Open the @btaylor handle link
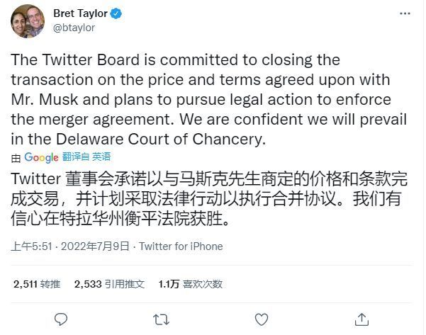 [74, 28]
